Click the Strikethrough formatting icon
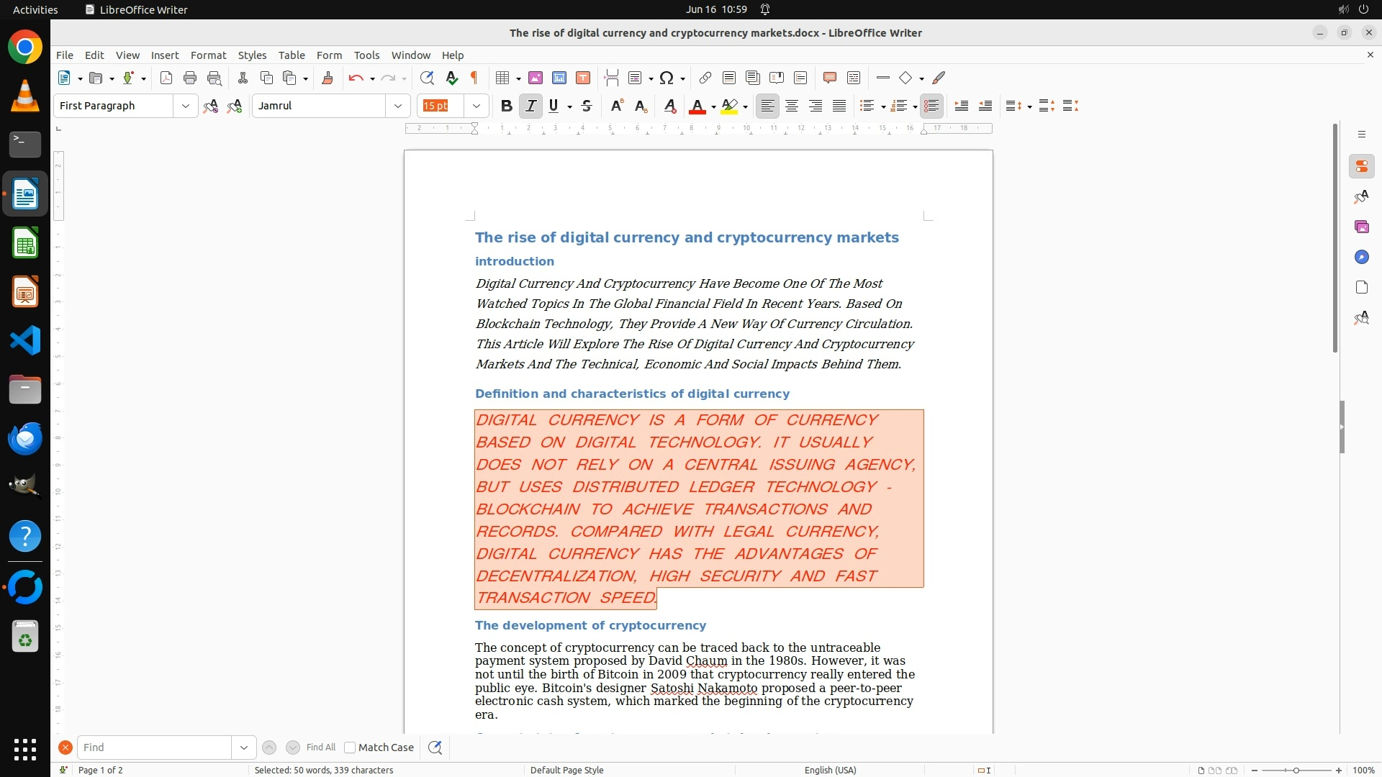 point(587,106)
